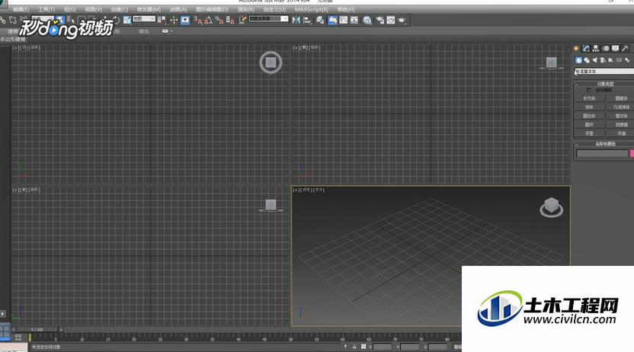Image resolution: width=634 pixels, height=352 pixels.
Task: Switch to the Motion command panel tab
Action: [605, 49]
